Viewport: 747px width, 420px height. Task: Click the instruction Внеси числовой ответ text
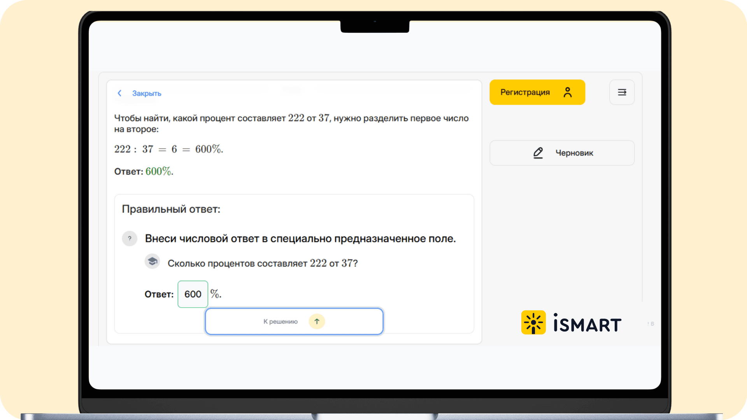click(300, 238)
